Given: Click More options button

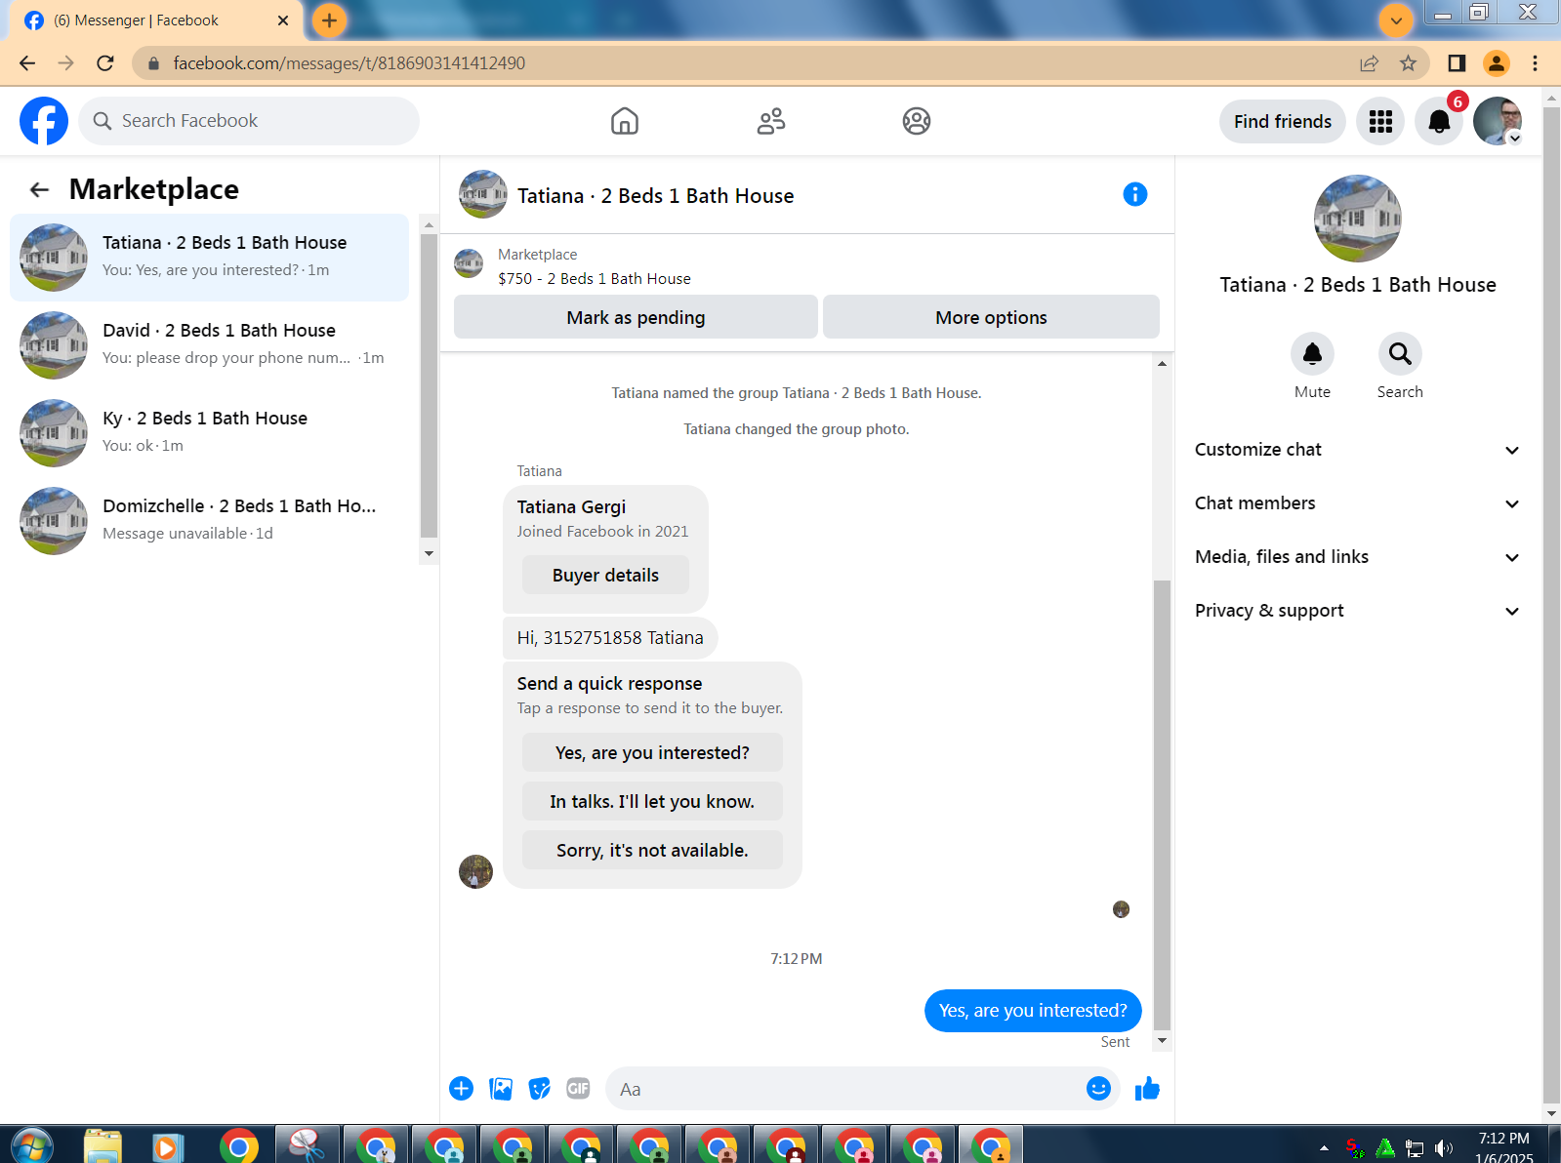Looking at the screenshot, I should point(991,317).
